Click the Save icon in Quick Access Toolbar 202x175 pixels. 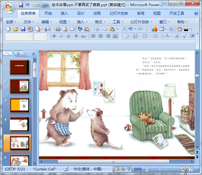pos(21,5)
